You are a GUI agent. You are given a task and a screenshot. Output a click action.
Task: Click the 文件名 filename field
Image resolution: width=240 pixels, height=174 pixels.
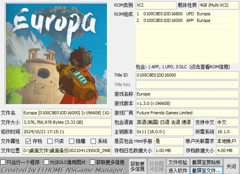(67, 113)
